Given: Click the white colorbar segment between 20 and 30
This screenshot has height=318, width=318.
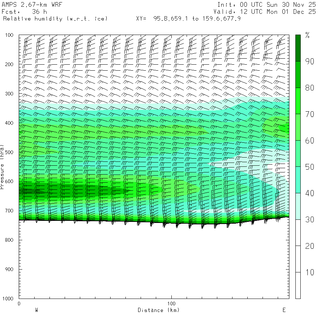Looking at the screenshot, I should pyautogui.click(x=298, y=232).
